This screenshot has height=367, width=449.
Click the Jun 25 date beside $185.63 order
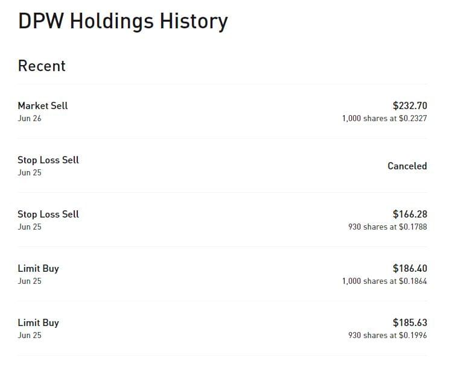pos(30,336)
